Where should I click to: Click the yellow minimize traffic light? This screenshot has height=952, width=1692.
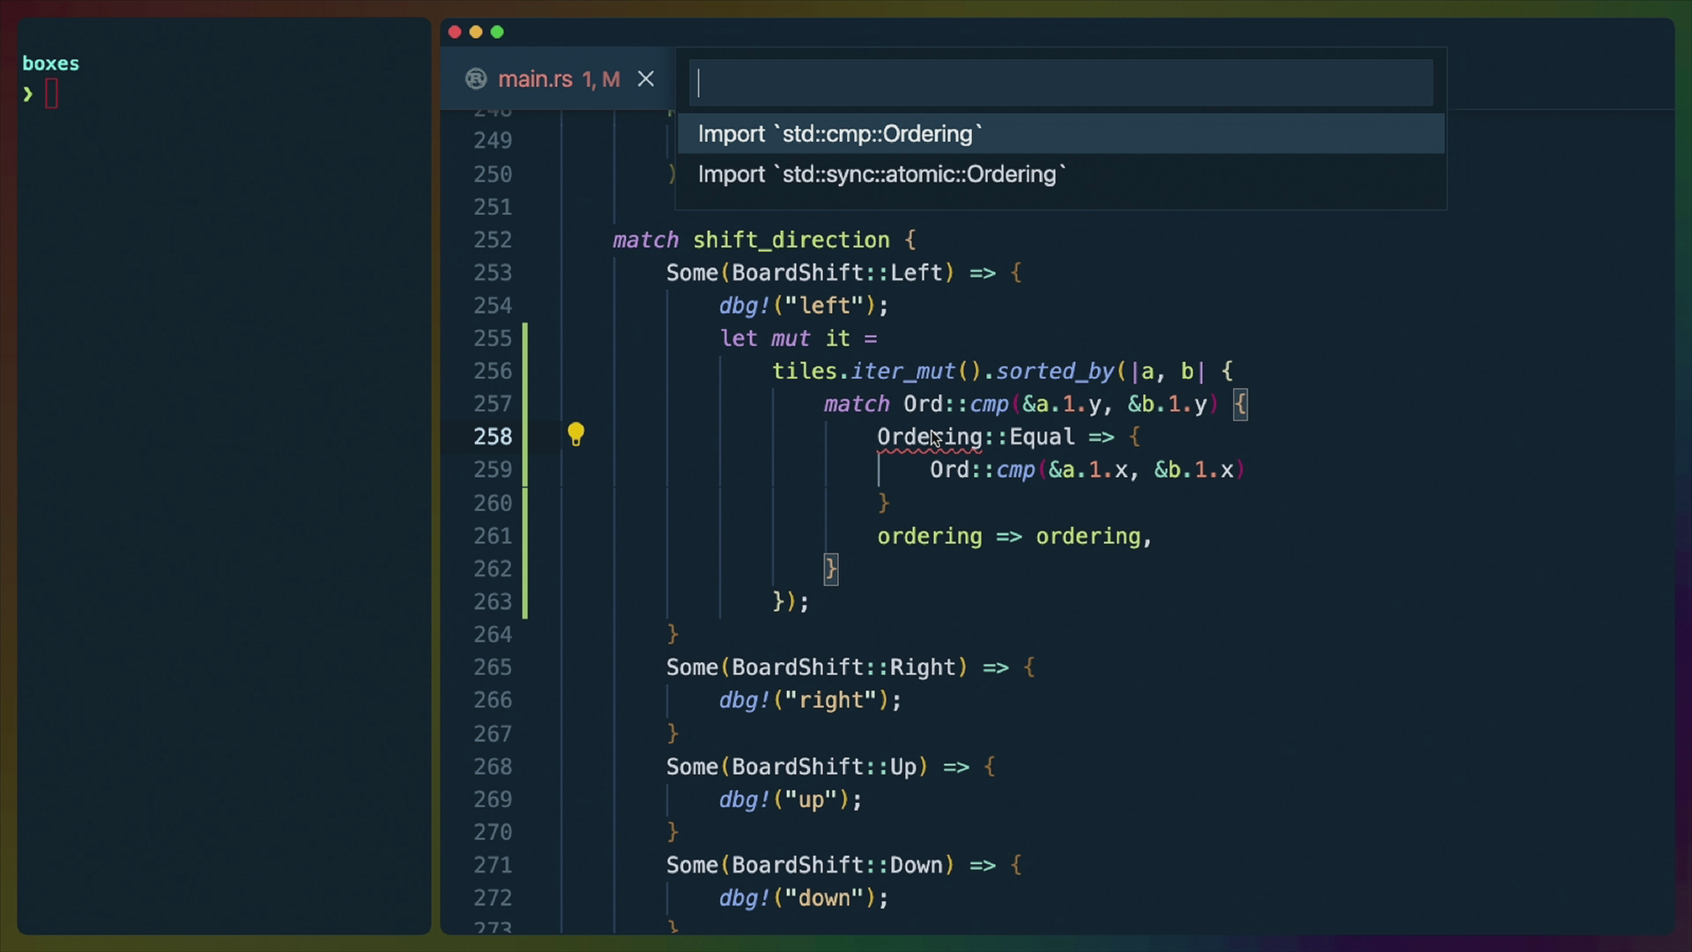click(476, 32)
